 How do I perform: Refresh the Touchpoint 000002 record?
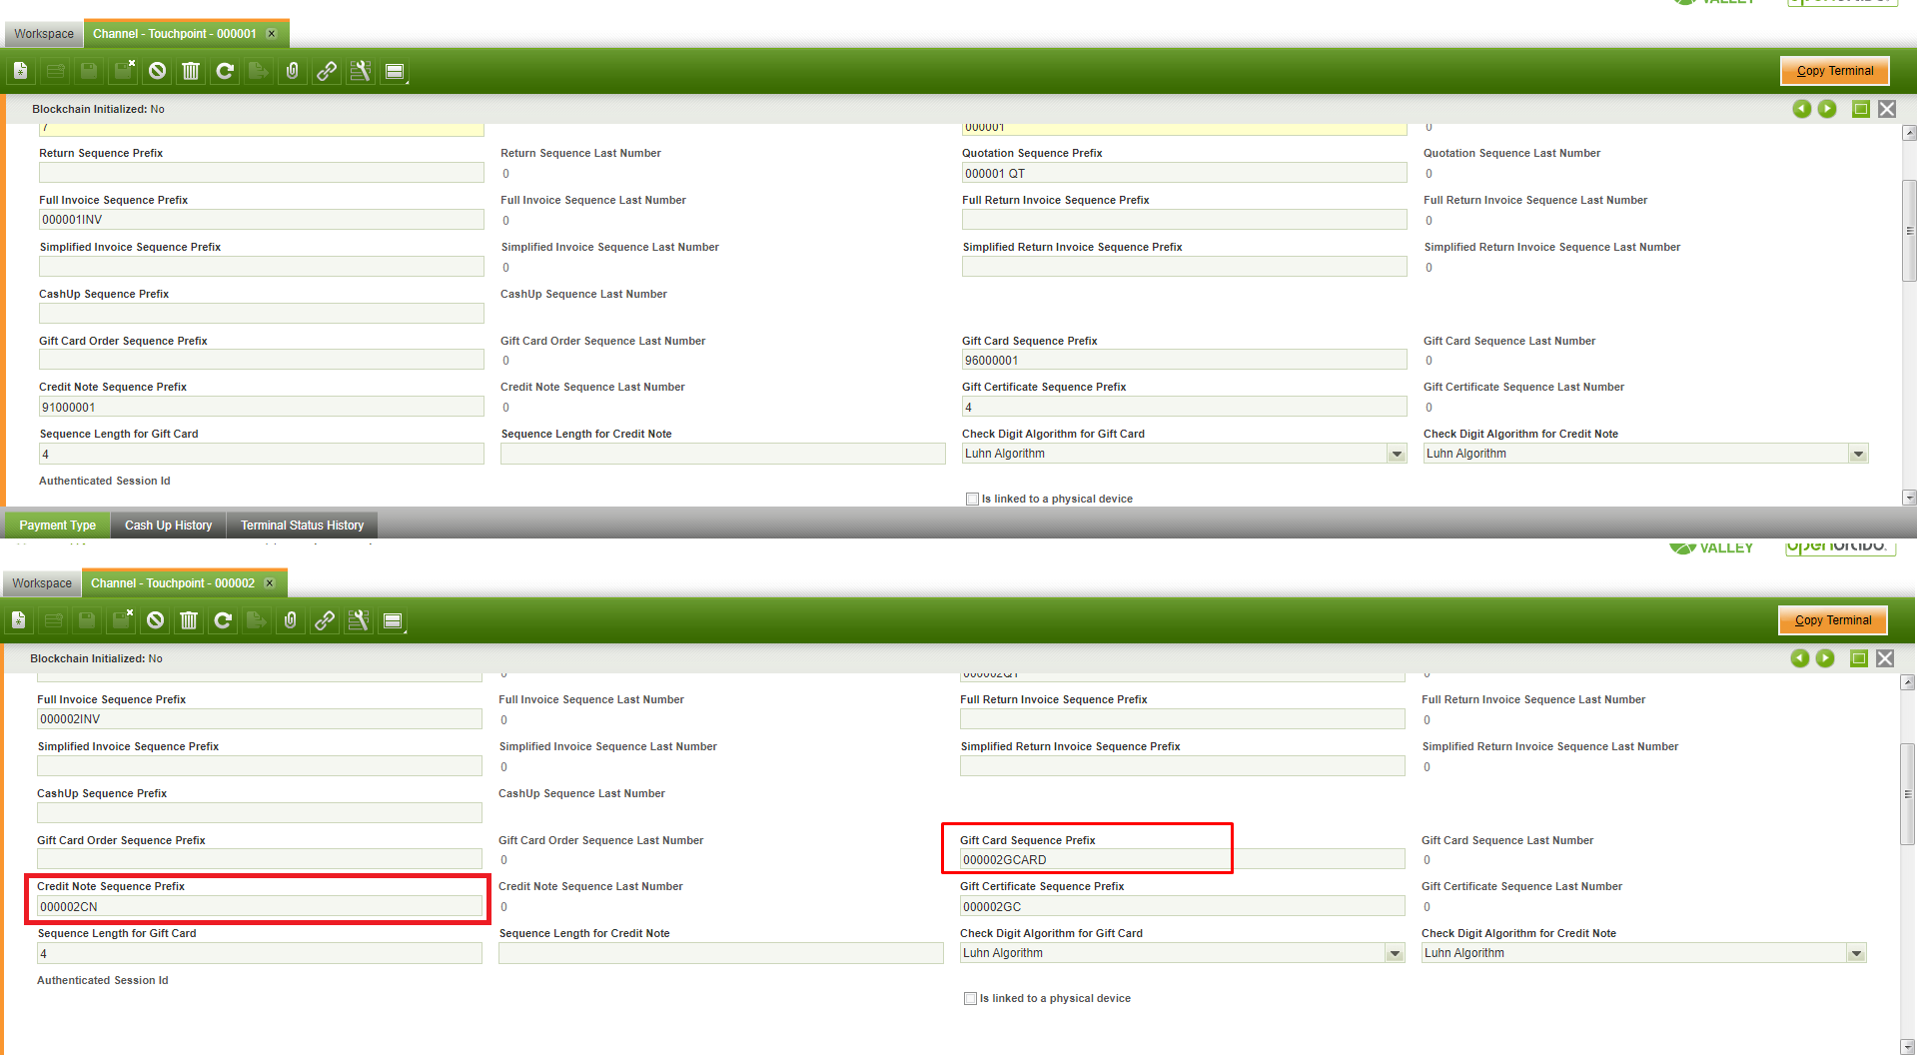tap(223, 620)
